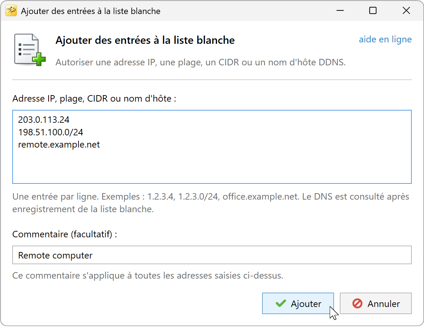Click the list-with-green-plus whitelist icon
This screenshot has width=424, height=331.
[30, 50]
